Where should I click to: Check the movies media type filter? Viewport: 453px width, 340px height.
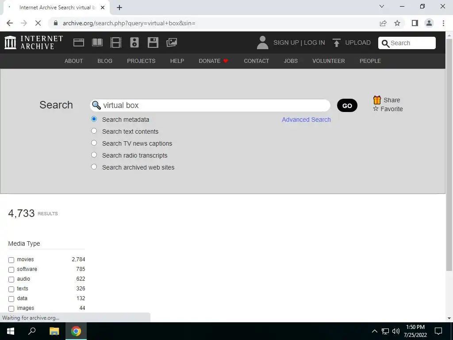tap(11, 260)
